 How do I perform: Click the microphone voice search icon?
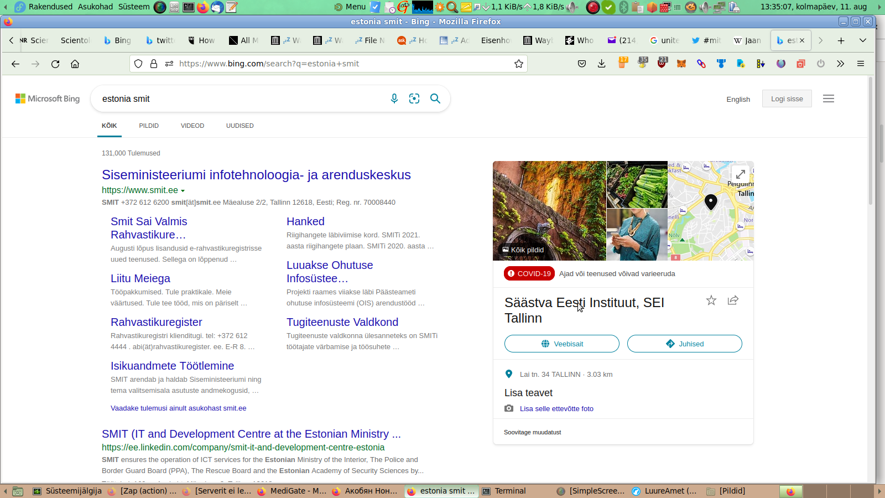394,98
